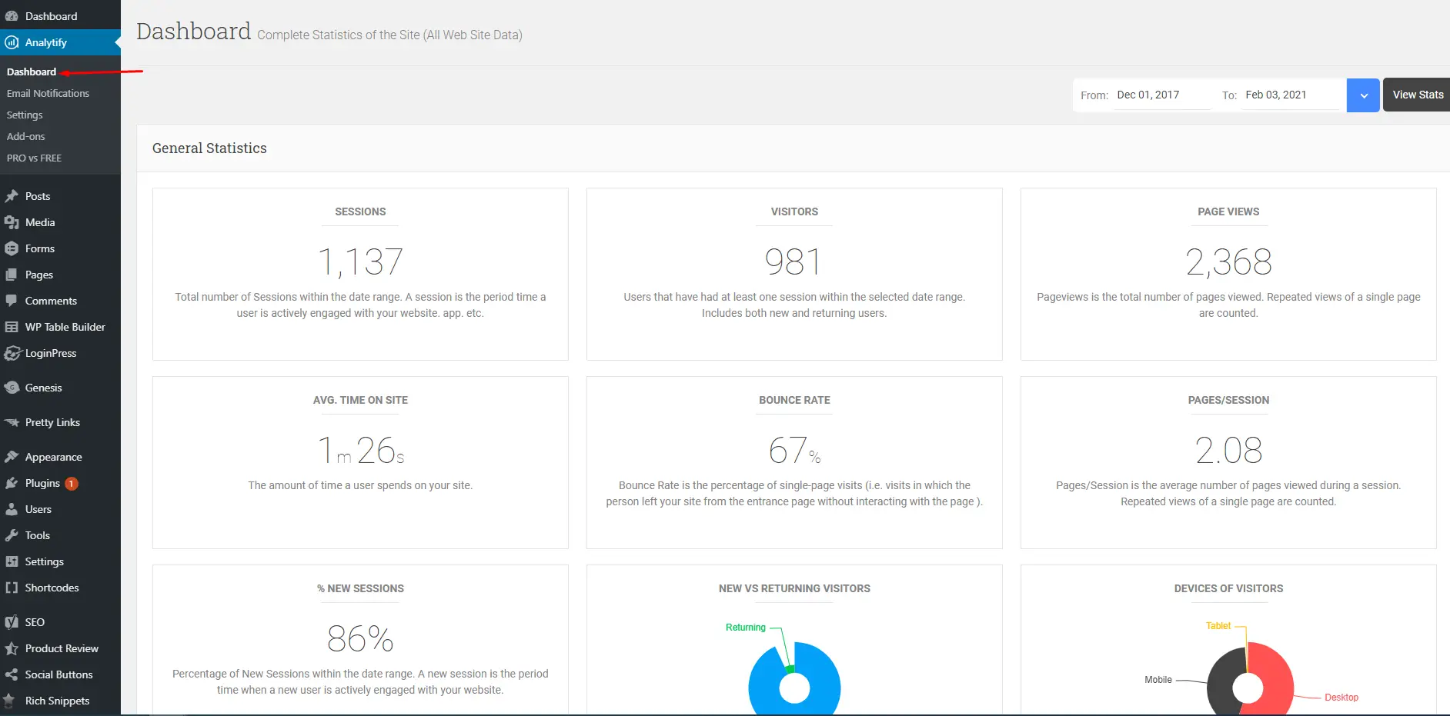Click the Settings sliders icon near Shortcodes
The width and height of the screenshot is (1450, 716).
[12, 561]
